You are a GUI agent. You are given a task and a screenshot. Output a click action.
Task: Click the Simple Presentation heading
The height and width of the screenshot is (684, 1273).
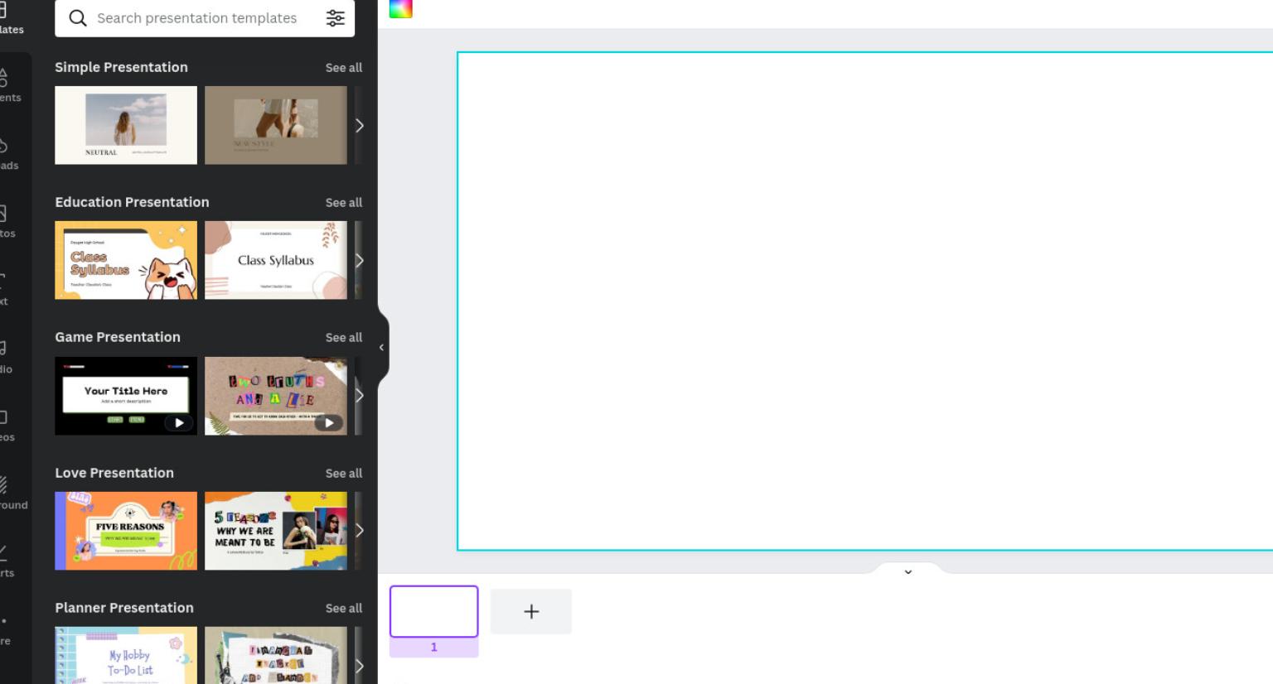(x=121, y=67)
